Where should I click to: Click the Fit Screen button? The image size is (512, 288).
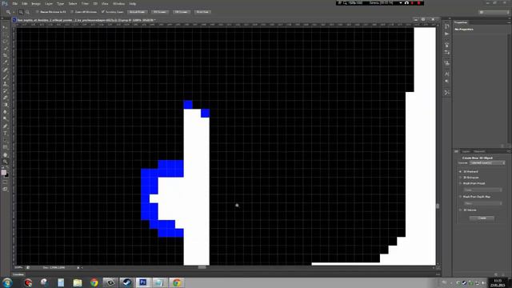coord(160,12)
